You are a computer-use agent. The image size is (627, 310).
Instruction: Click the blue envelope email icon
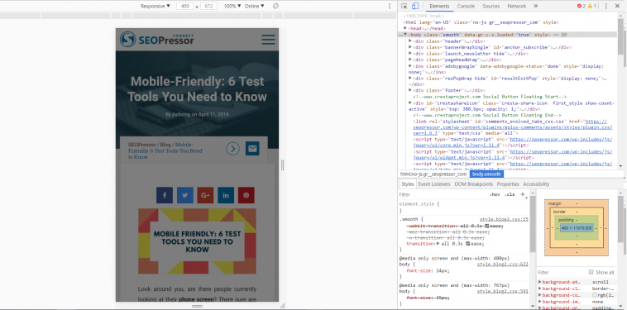[x=252, y=149]
